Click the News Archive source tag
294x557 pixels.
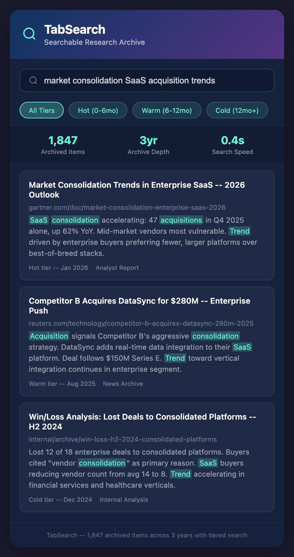pyautogui.click(x=123, y=384)
